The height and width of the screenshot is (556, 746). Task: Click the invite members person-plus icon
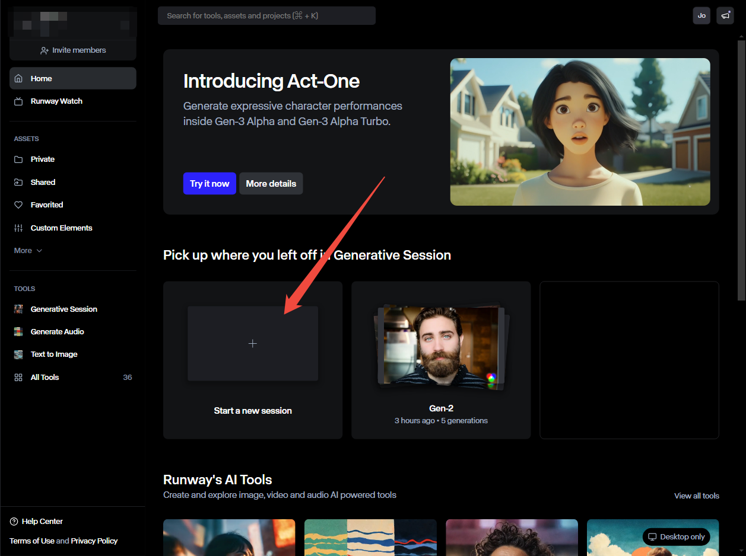tap(45, 50)
